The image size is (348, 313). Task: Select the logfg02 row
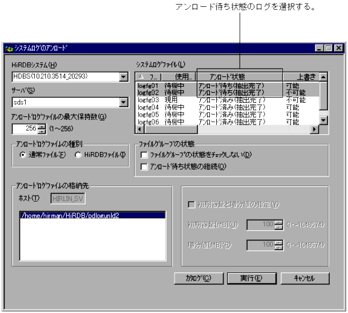228,93
